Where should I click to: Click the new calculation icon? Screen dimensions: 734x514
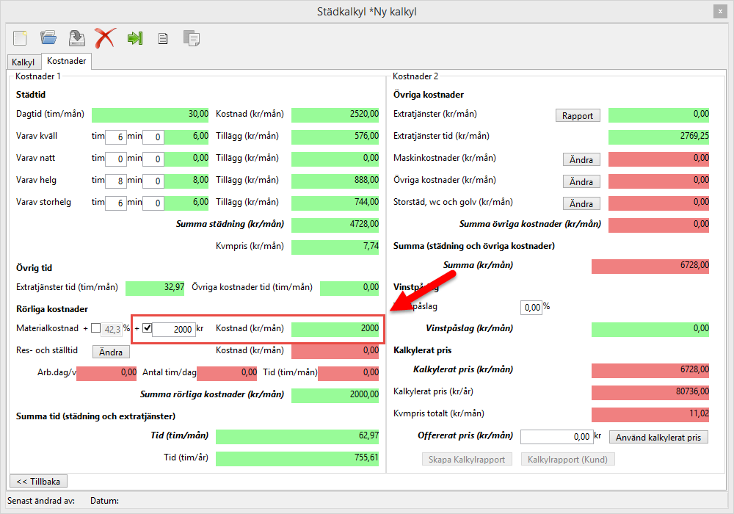pyautogui.click(x=20, y=38)
